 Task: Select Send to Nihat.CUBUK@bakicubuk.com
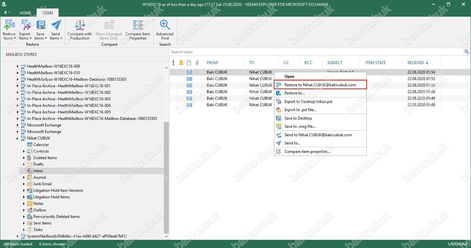(320, 135)
